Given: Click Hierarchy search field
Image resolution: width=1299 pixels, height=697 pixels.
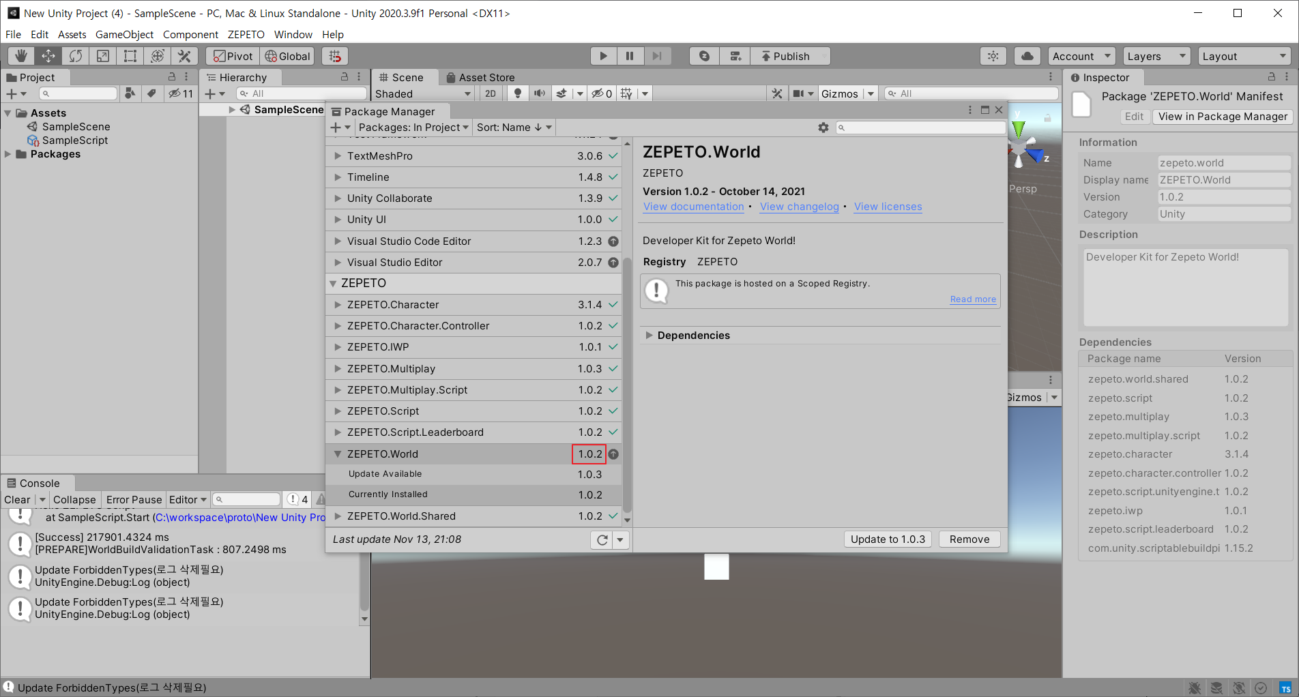Looking at the screenshot, I should click(301, 93).
